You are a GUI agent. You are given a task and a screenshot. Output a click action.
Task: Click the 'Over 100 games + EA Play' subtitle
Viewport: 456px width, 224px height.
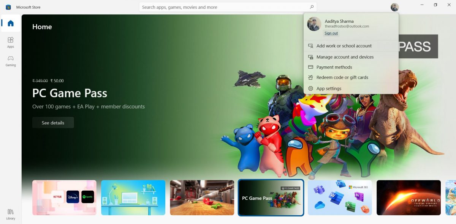coord(89,107)
